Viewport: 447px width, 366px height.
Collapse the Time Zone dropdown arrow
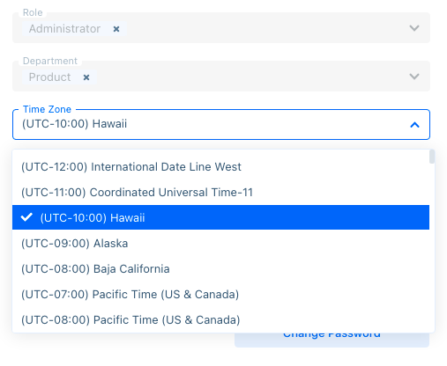point(414,125)
